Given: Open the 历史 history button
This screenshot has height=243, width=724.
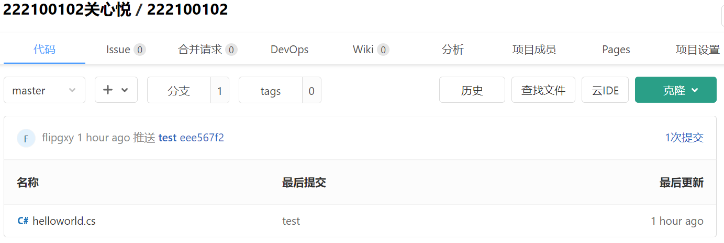Looking at the screenshot, I should point(472,90).
